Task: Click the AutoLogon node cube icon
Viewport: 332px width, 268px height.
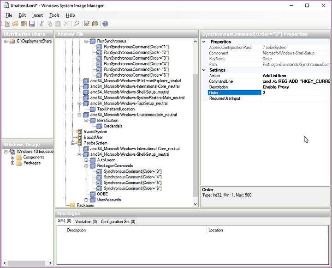Action: [93, 160]
